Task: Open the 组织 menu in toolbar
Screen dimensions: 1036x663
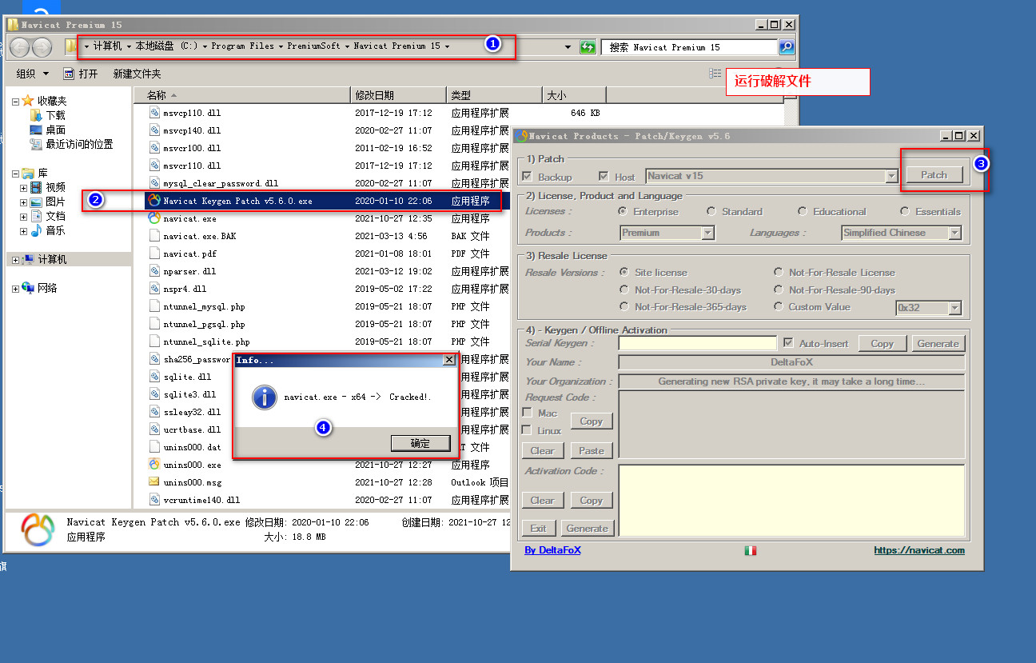Action: point(33,74)
